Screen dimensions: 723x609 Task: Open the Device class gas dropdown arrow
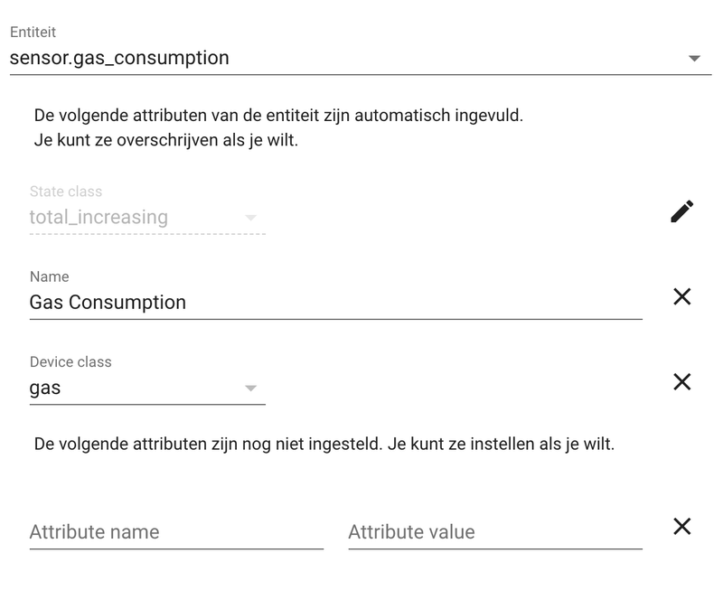point(250,389)
